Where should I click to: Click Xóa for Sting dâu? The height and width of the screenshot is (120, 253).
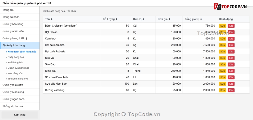[x=231, y=71]
